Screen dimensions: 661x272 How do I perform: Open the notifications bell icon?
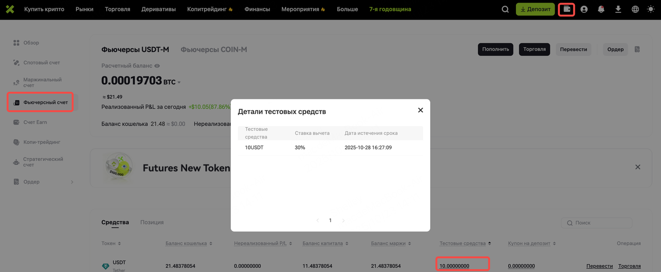coord(601,9)
